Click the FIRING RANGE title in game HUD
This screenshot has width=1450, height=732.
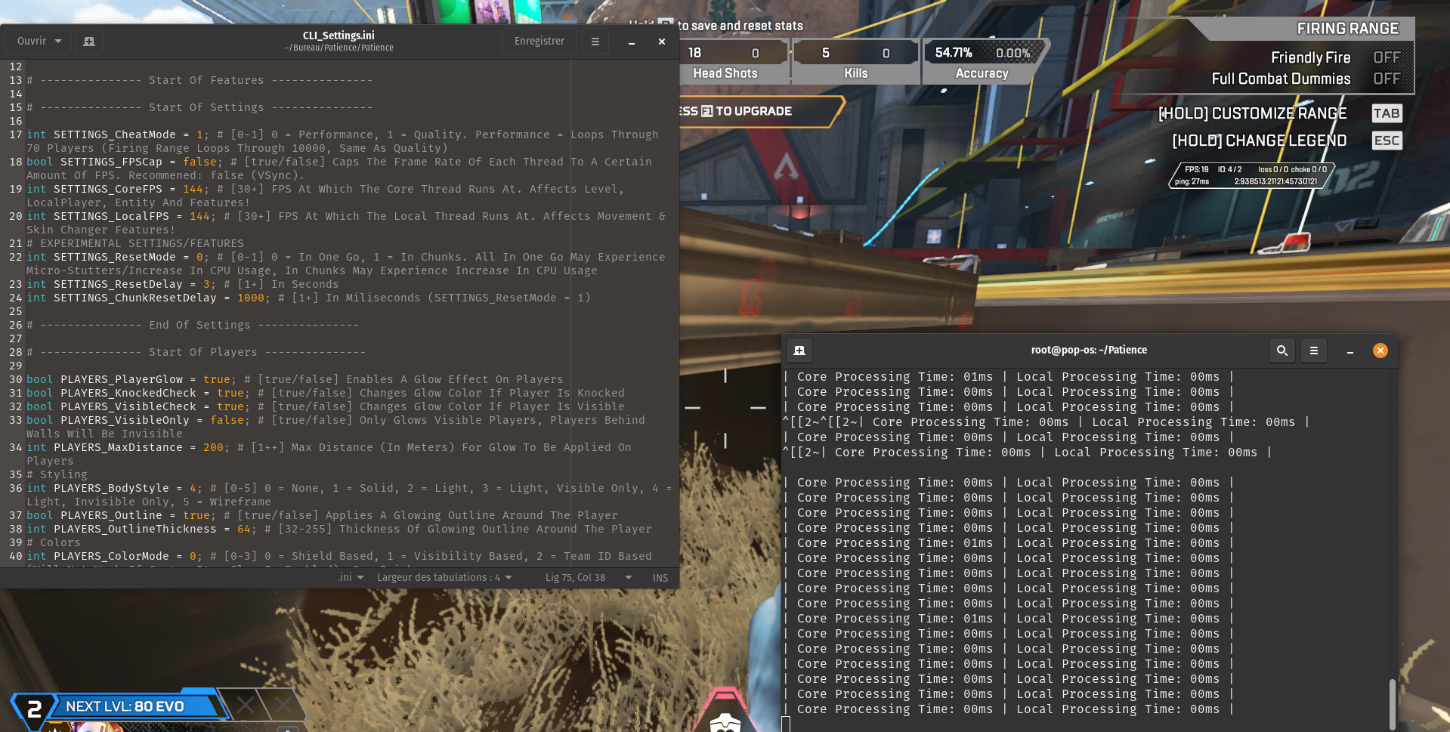pyautogui.click(x=1348, y=29)
